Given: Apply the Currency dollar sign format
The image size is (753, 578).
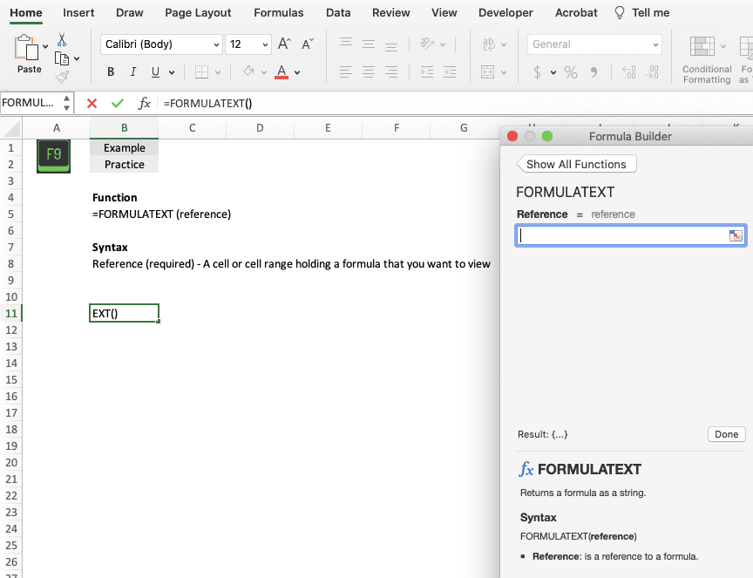Looking at the screenshot, I should tap(538, 71).
